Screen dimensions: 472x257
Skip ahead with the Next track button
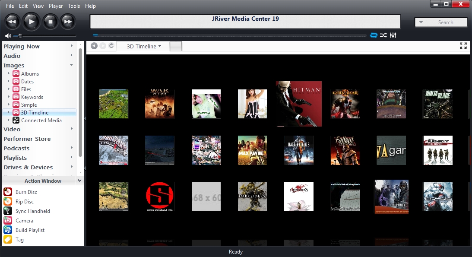[68, 22]
